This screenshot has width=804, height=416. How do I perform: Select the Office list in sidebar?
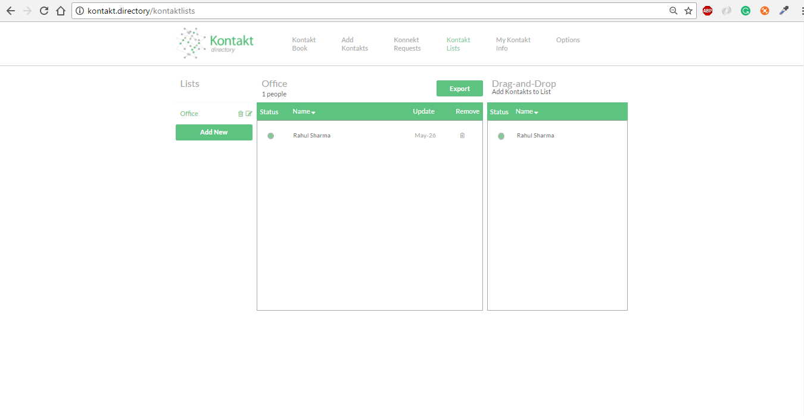[x=189, y=114]
